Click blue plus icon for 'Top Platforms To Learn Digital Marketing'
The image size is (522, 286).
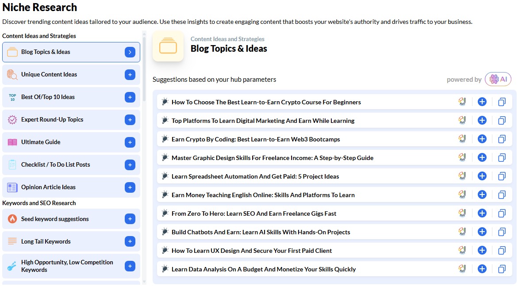click(482, 121)
